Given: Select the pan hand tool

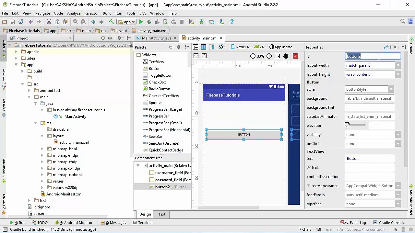Looking at the screenshot, I should (285, 56).
